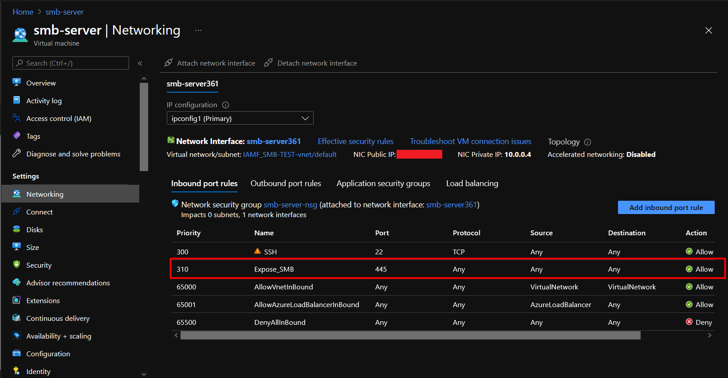Screen dimensions: 728x378
Task: Click the sidebar vertical scrollbar thumb
Action: tap(144, 127)
